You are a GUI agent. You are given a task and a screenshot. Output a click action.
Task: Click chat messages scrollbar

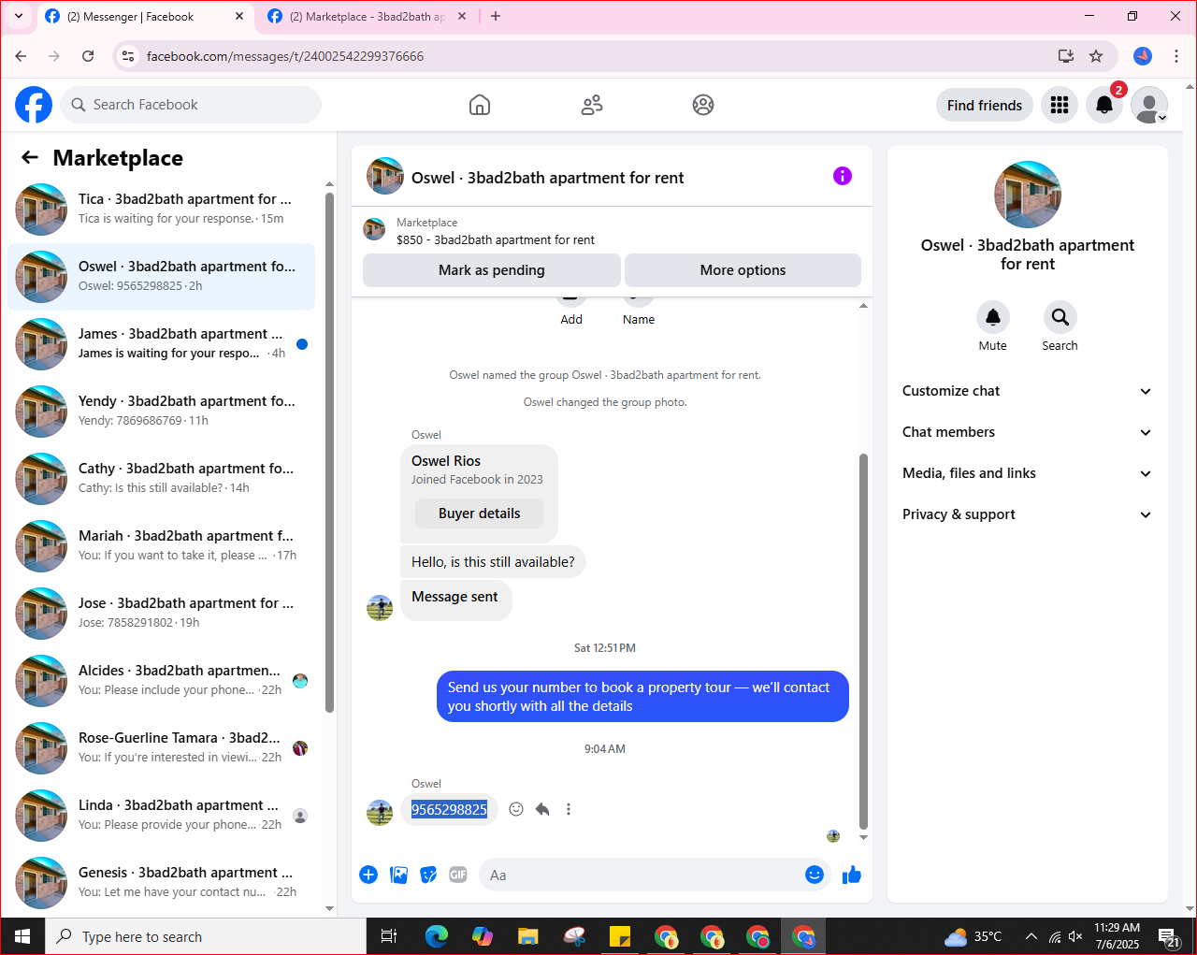[863, 641]
